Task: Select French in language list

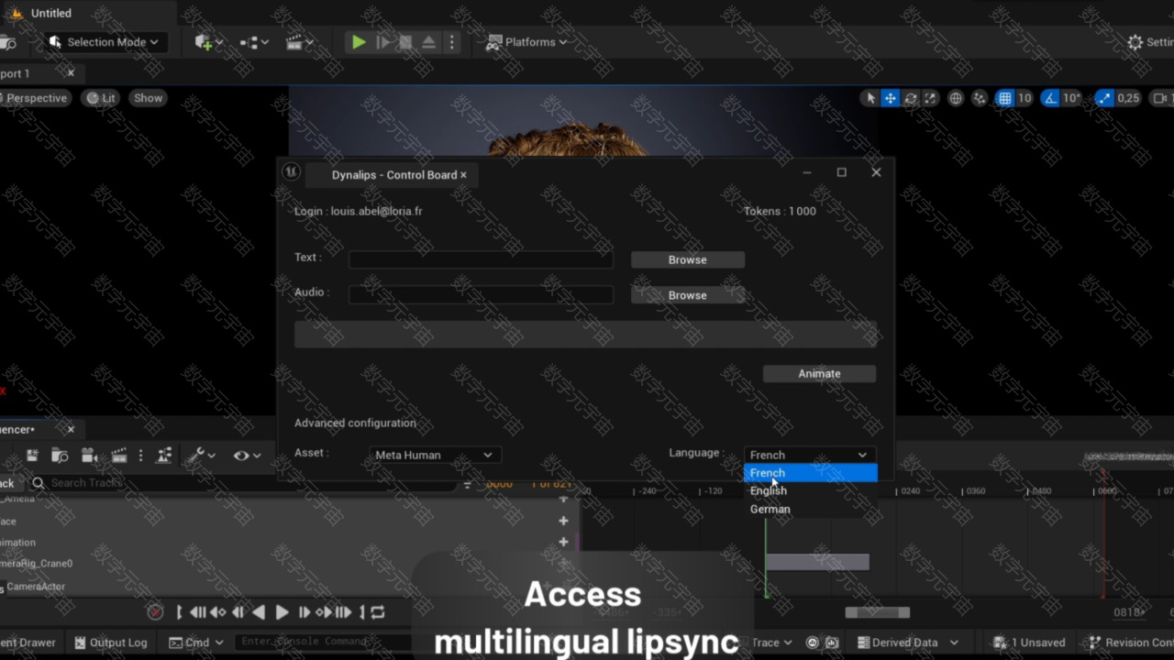Action: [810, 473]
